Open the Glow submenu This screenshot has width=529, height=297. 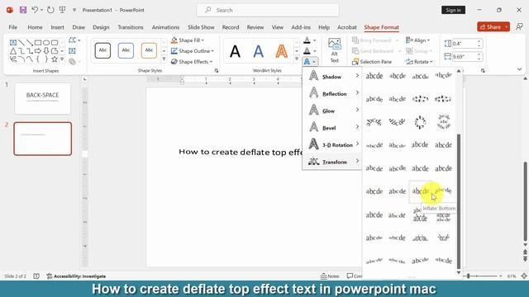pos(332,110)
